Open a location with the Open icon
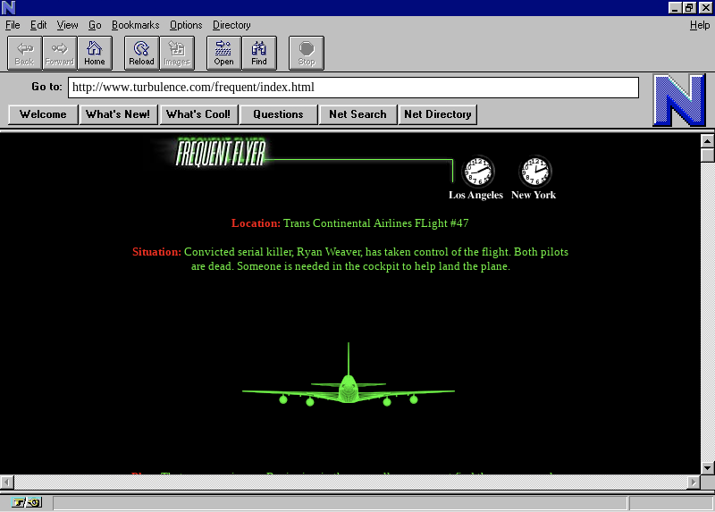Viewport: 715px width, 512px height. coord(223,53)
